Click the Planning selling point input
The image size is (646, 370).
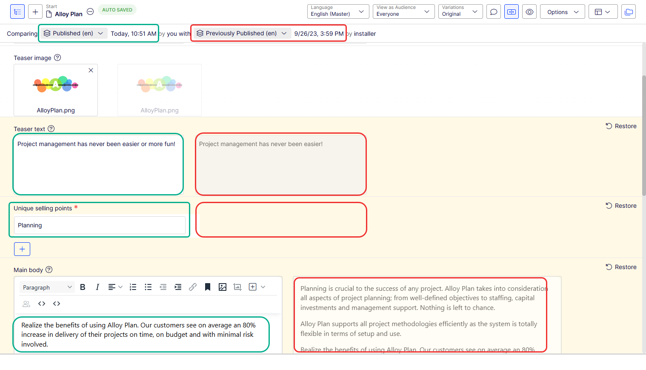coord(100,225)
